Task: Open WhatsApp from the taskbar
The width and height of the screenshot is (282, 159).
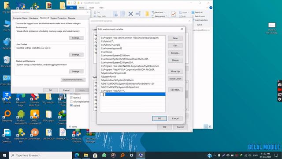Action: click(104, 155)
